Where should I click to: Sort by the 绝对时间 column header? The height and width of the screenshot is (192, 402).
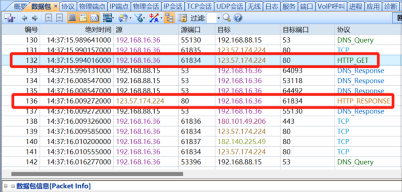pos(77,30)
